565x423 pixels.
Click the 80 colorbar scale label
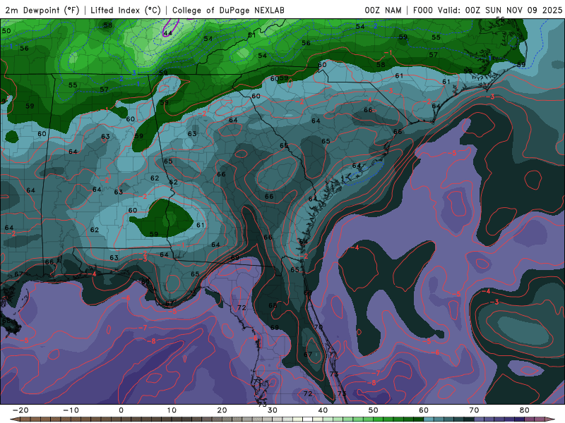(525, 410)
